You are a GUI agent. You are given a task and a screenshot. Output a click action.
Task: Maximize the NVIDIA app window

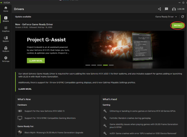[183, 3]
